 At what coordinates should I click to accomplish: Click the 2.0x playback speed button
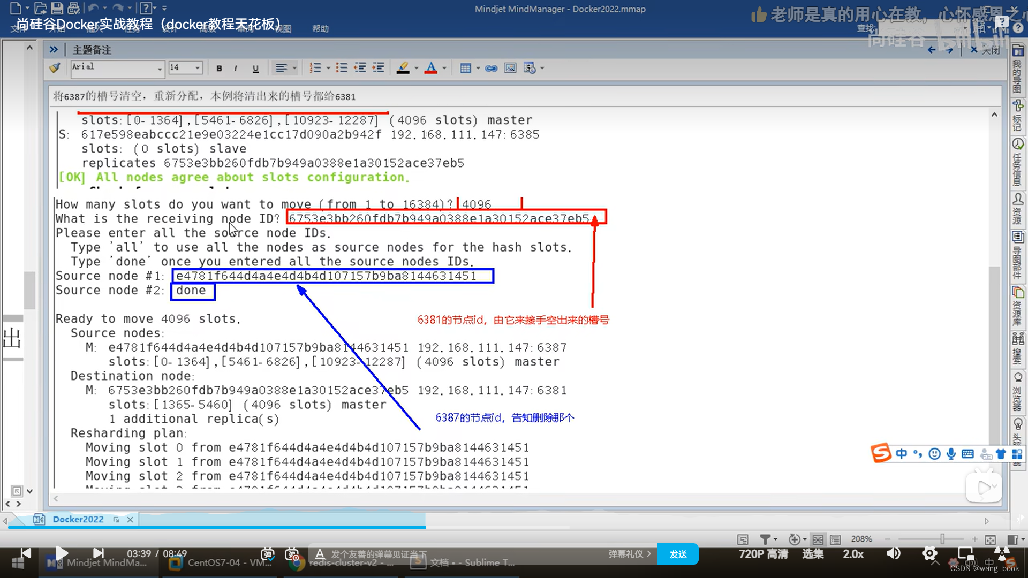tap(853, 554)
